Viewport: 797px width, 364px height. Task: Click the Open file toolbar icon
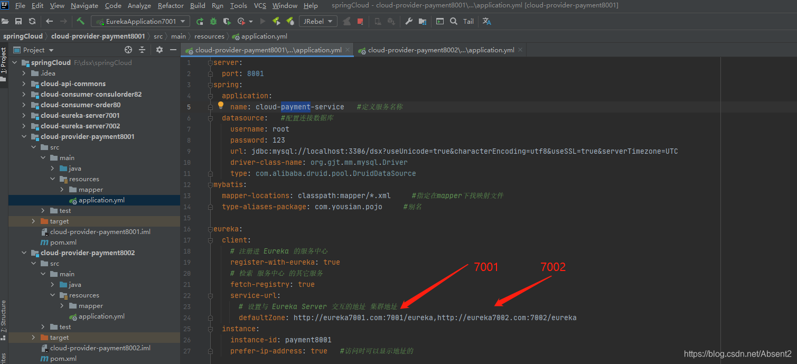coord(5,22)
